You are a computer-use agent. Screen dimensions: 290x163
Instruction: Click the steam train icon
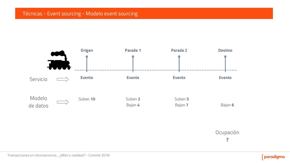pos(59,60)
